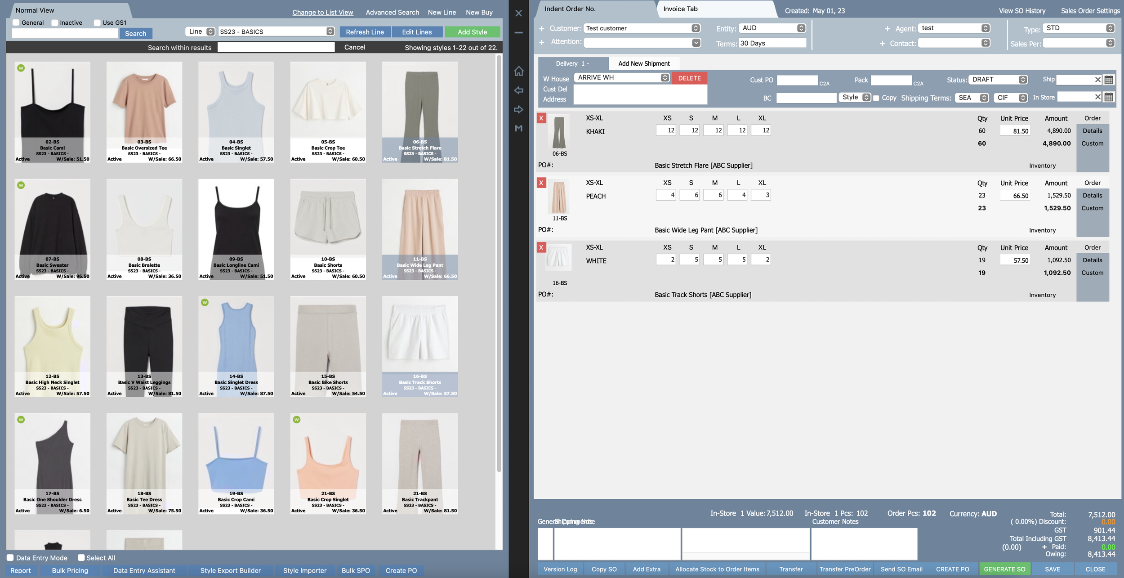Switch to the Invoice Tab
The width and height of the screenshot is (1124, 578).
(680, 9)
